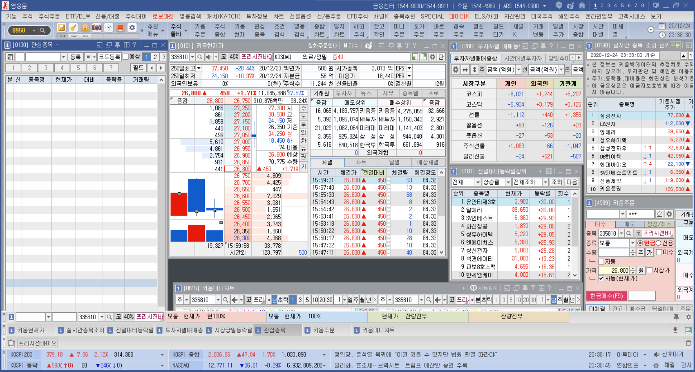Click the speaker icon next to code 335810 in 키움현재가
The width and height of the screenshot is (695, 372).
(209, 57)
